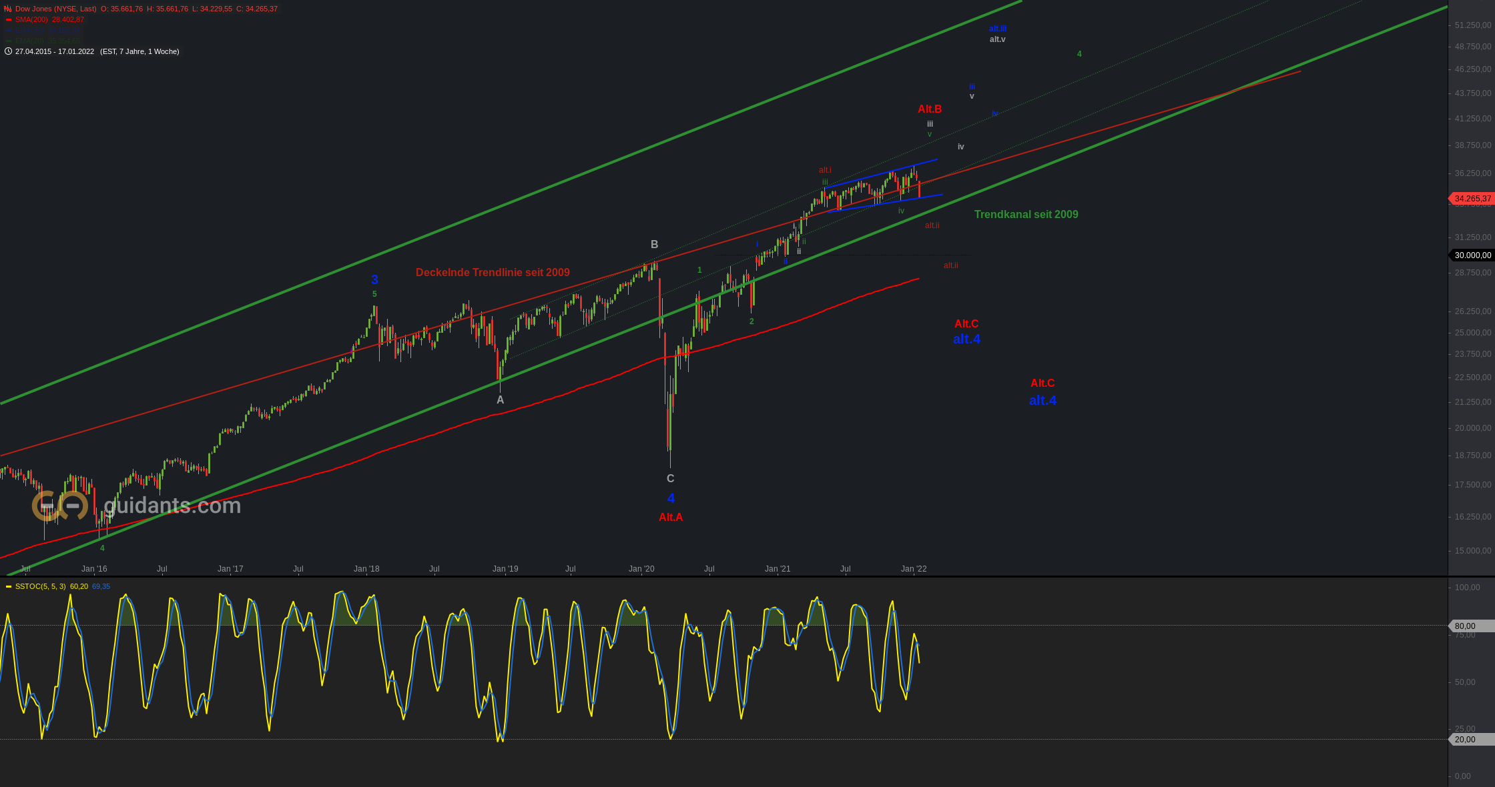The height and width of the screenshot is (787, 1495).
Task: Click the 15.000,00 price axis label
Action: pyautogui.click(x=1473, y=551)
